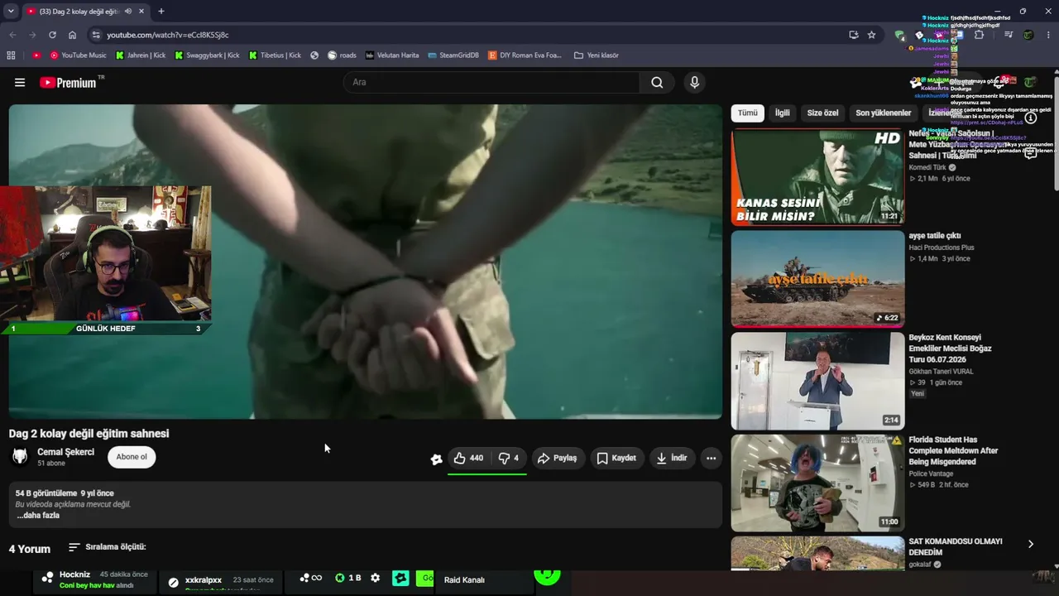Image resolution: width=1059 pixels, height=596 pixels.
Task: Open browser home page button
Action: (72, 35)
